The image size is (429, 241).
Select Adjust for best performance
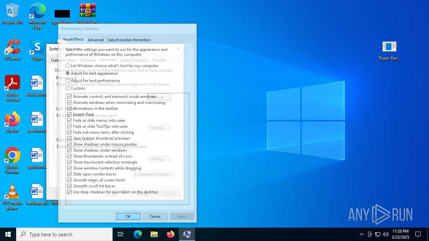93,80
